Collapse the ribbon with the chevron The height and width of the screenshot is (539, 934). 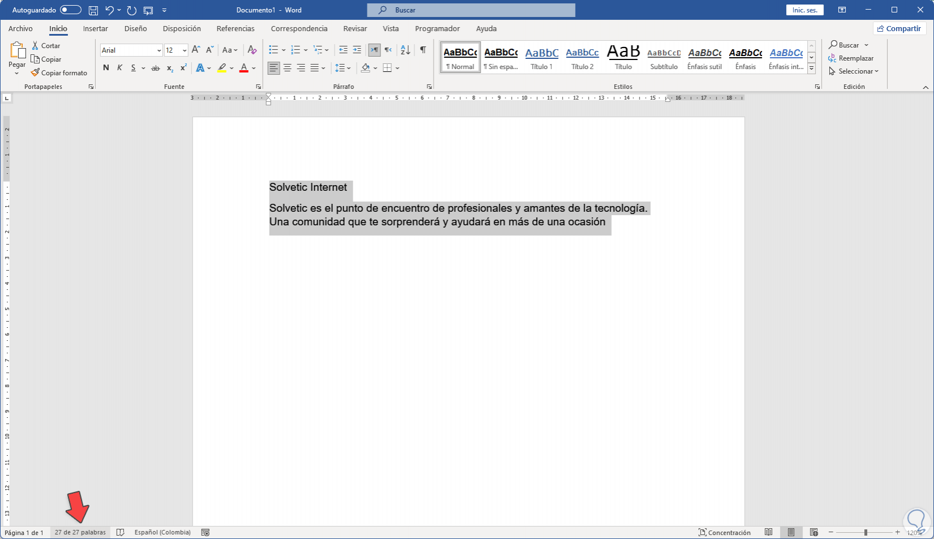tap(926, 87)
